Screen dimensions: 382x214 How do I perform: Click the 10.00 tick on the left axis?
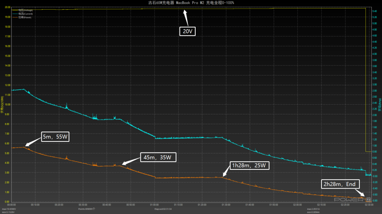pos(7,105)
